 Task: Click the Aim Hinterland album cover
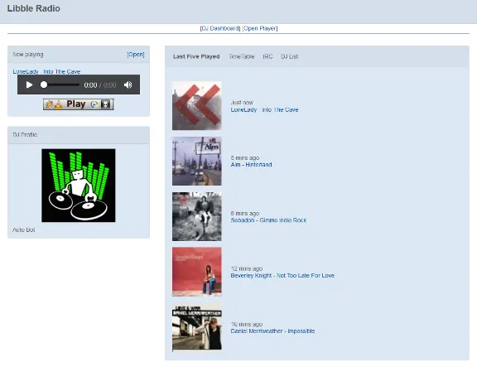(x=197, y=161)
